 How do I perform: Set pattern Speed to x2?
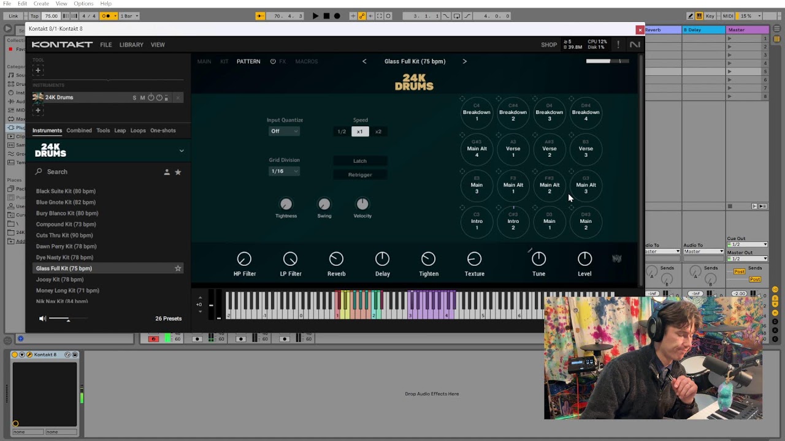tap(378, 132)
